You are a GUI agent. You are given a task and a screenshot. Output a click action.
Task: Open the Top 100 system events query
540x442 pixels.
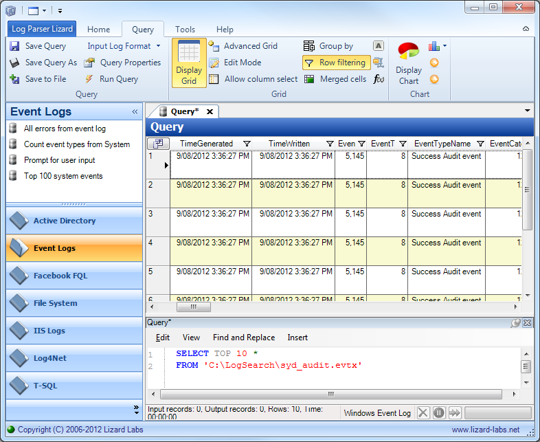tap(63, 176)
